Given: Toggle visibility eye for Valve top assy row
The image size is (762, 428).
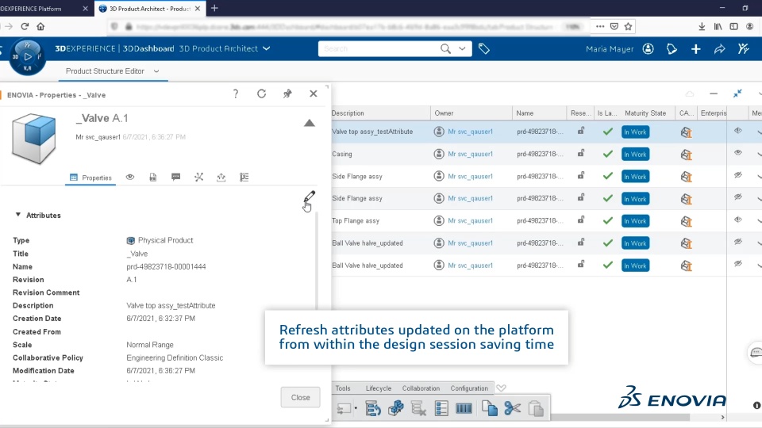Looking at the screenshot, I should pyautogui.click(x=737, y=131).
